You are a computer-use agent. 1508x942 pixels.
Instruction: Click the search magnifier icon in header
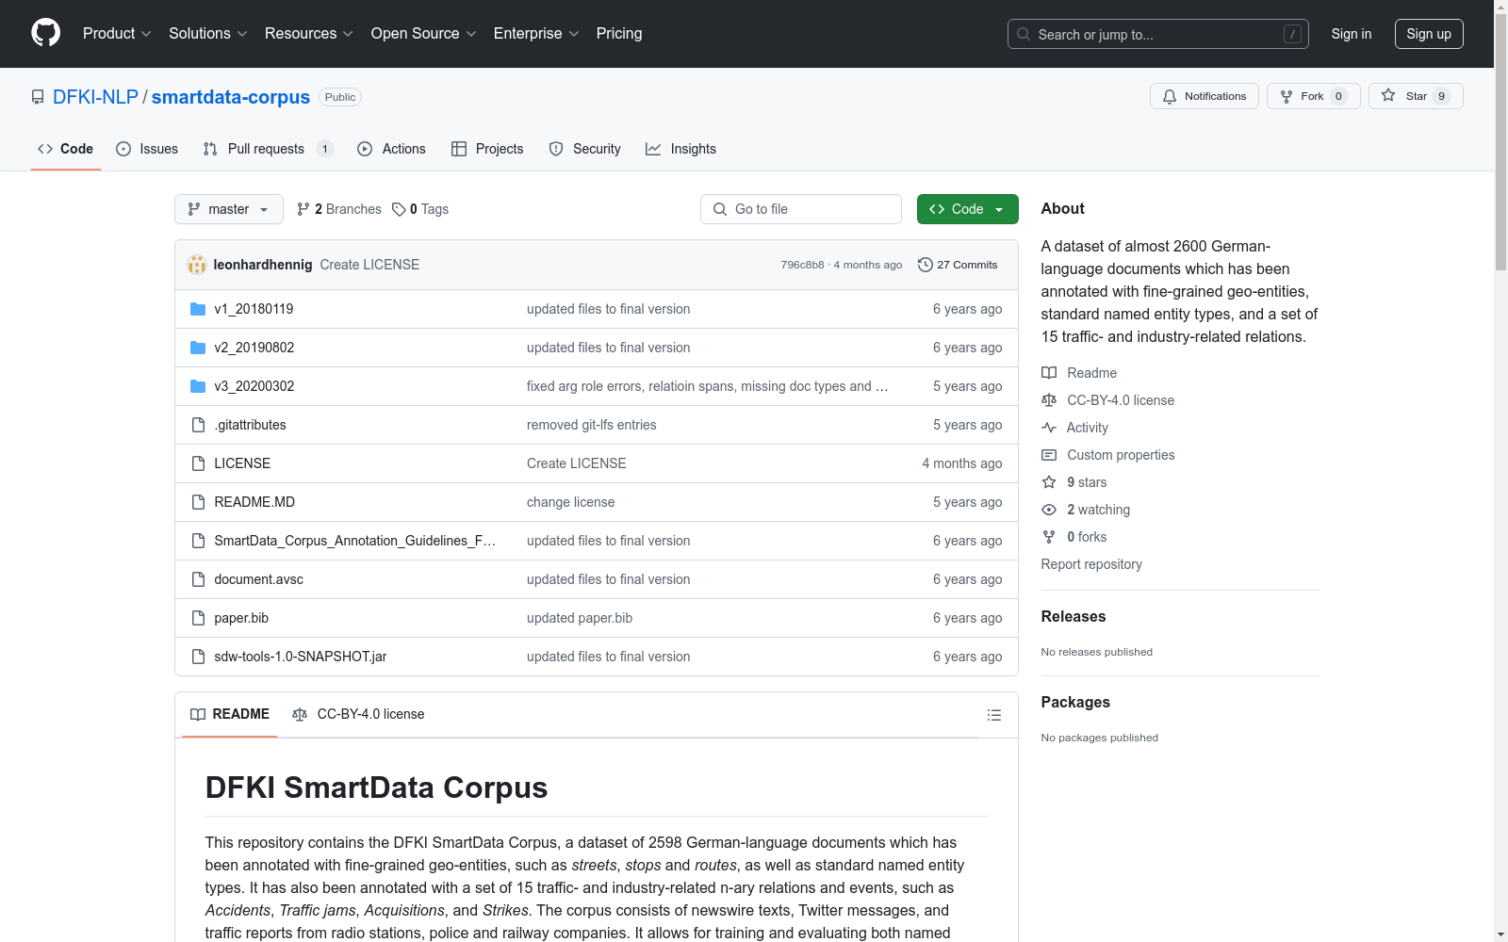point(1024,34)
